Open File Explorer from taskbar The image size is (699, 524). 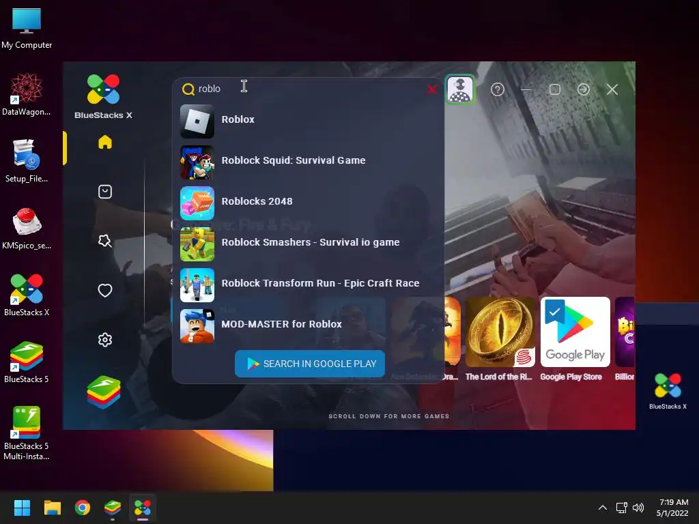[52, 508]
